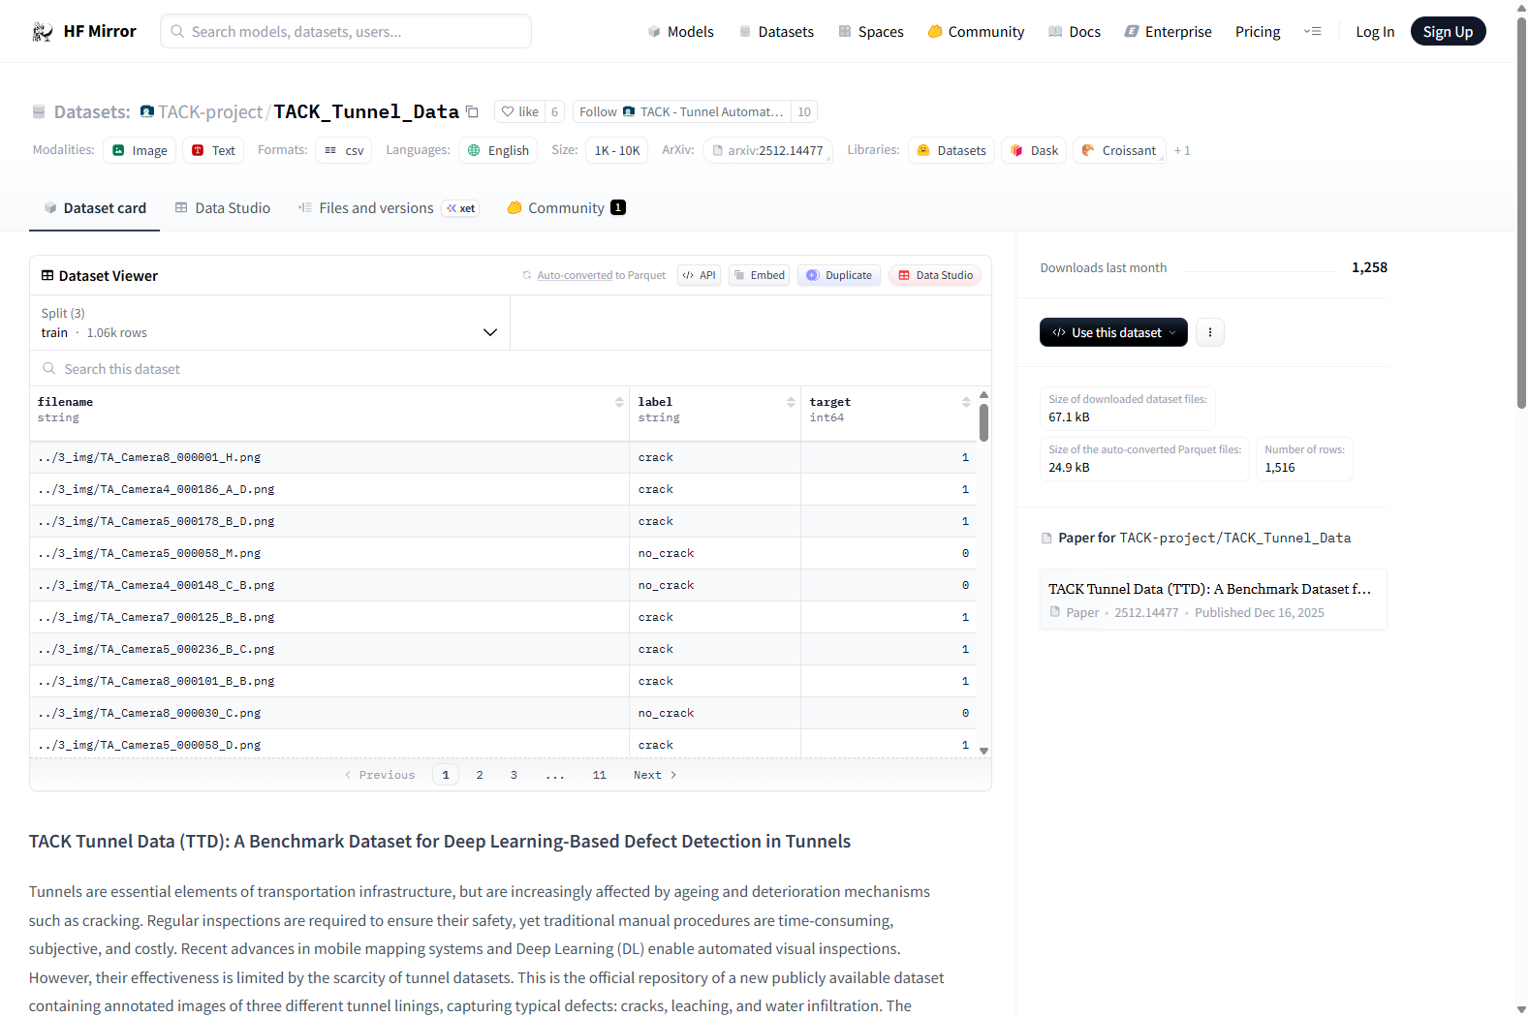1529x1017 pixels.
Task: Click the page vertical scrollbar thumb
Action: (1521, 213)
